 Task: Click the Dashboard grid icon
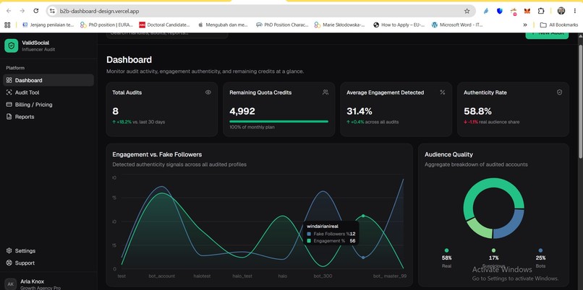pos(9,80)
